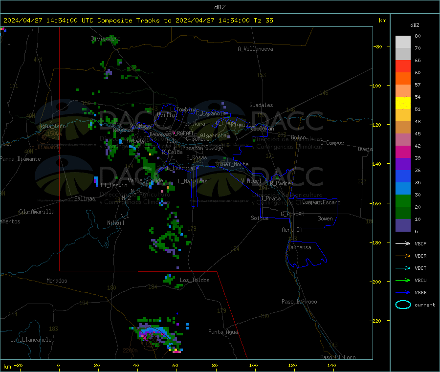Screen dimensions: 440x372
Task: Click the 'km' unit label at bottom left
Action: (7, 367)
